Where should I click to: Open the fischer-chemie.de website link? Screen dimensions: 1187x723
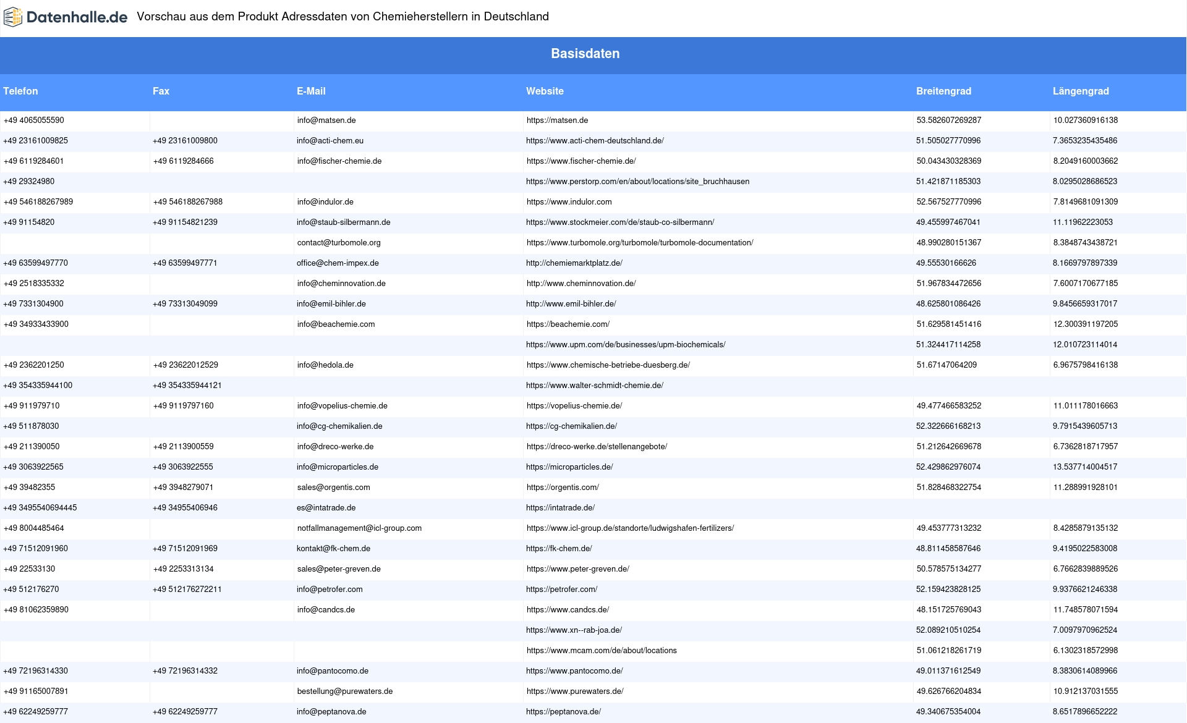[x=581, y=161]
